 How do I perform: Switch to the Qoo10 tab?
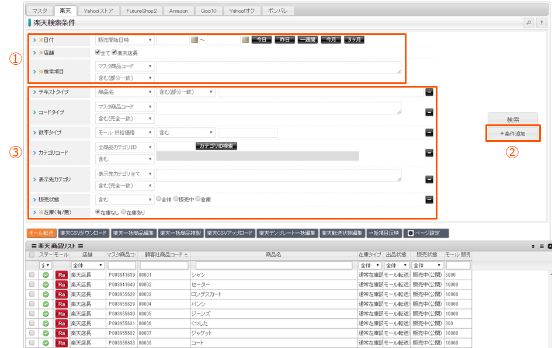click(x=209, y=11)
